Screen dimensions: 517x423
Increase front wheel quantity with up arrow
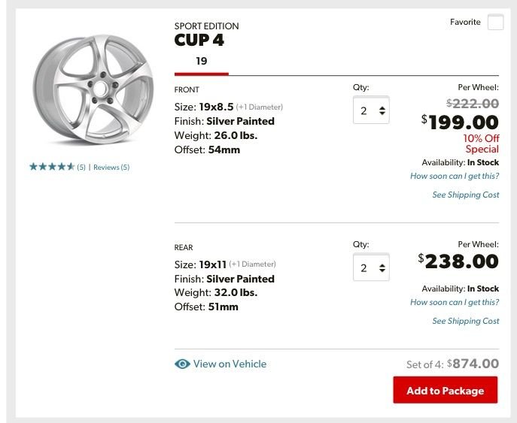tap(382, 107)
